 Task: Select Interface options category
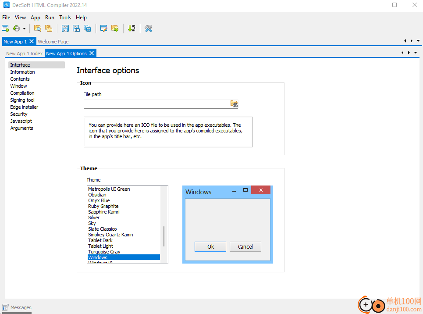pos(36,65)
